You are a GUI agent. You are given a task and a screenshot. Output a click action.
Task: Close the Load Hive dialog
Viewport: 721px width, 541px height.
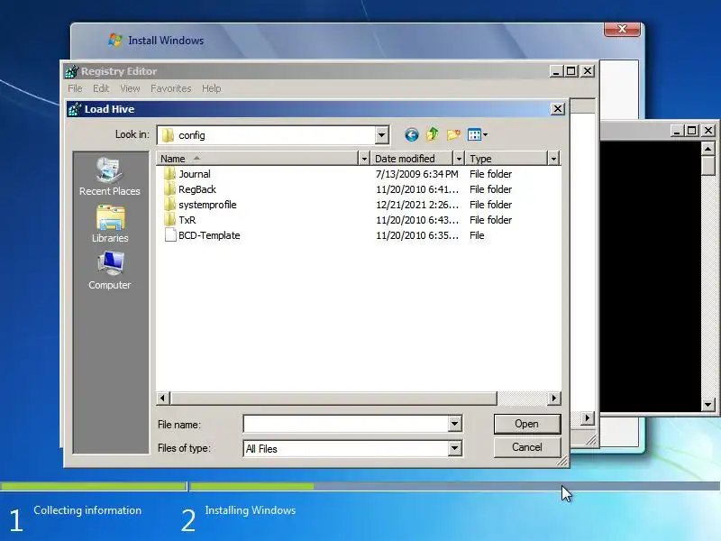tap(557, 109)
